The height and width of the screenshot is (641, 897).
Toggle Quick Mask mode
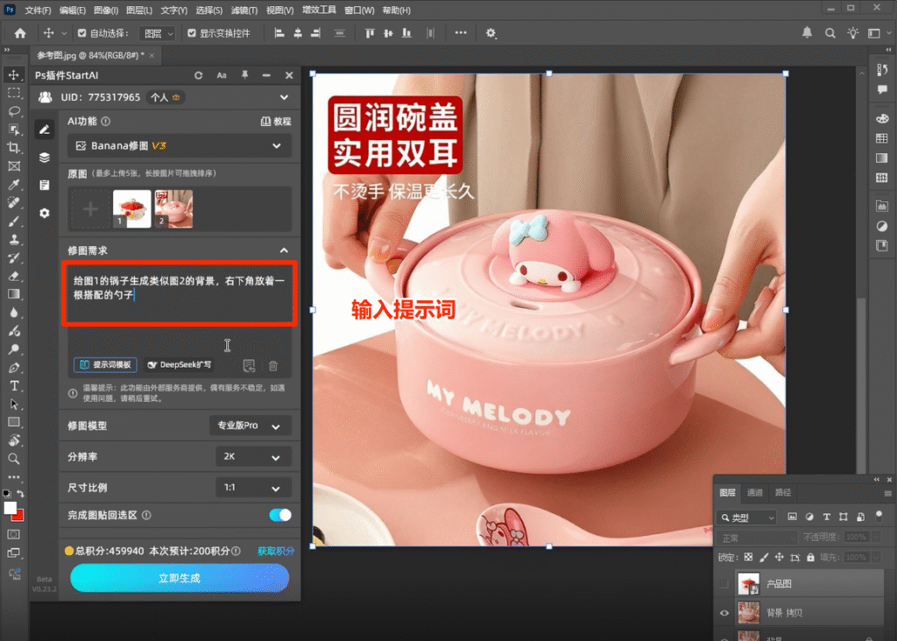pyautogui.click(x=14, y=534)
